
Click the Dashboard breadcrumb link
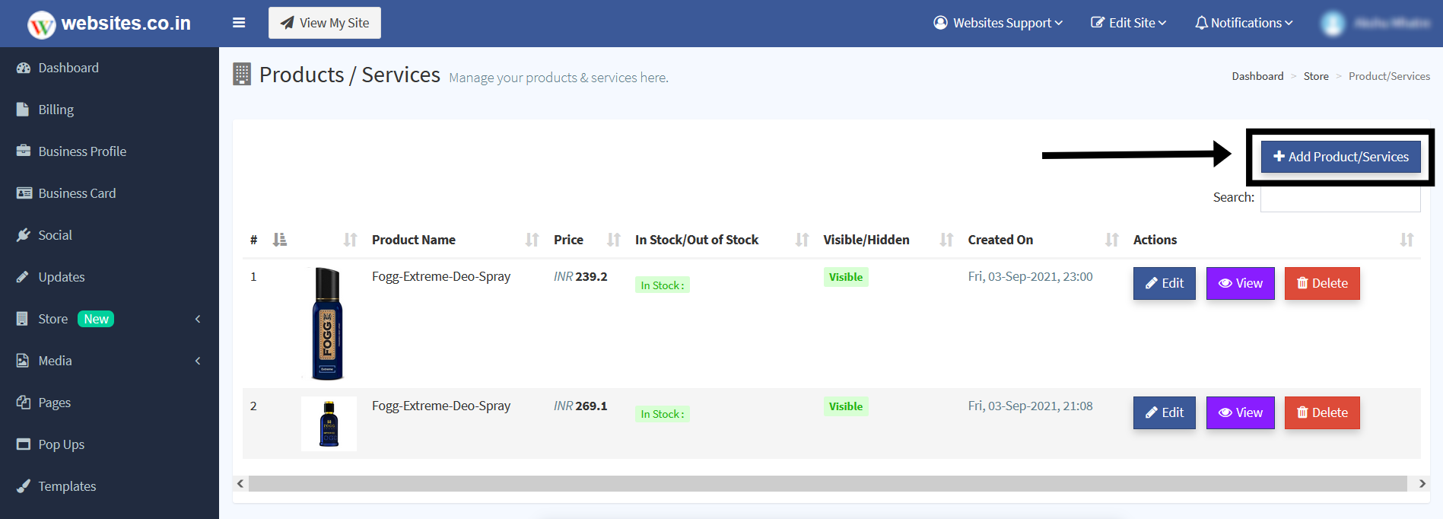(1257, 76)
